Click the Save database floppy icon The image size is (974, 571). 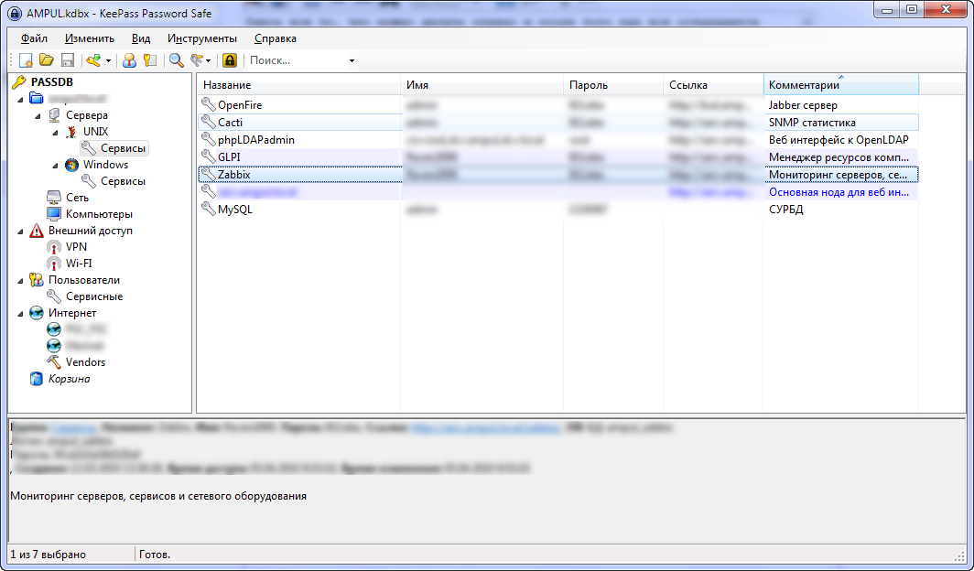pyautogui.click(x=67, y=60)
